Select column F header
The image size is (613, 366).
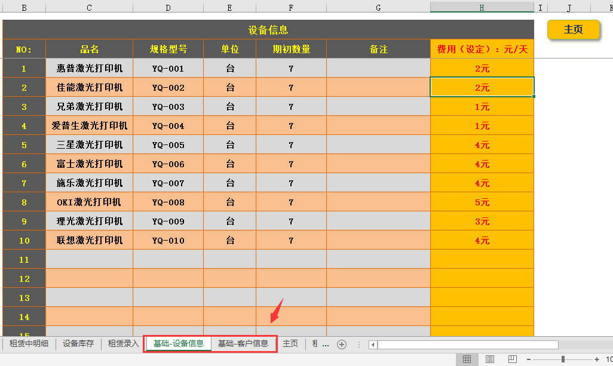[x=291, y=7]
